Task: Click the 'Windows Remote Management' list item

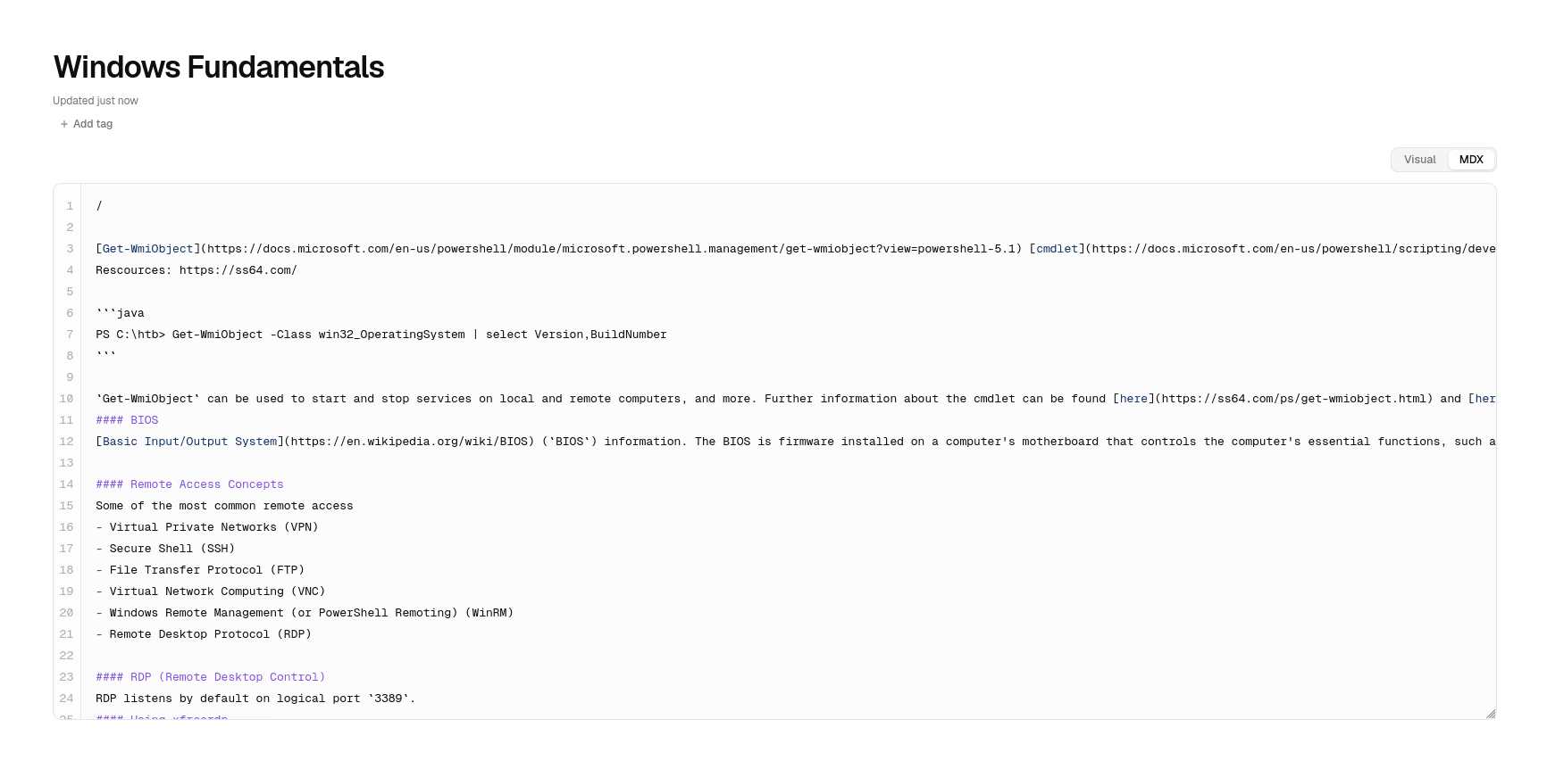Action: pos(305,613)
